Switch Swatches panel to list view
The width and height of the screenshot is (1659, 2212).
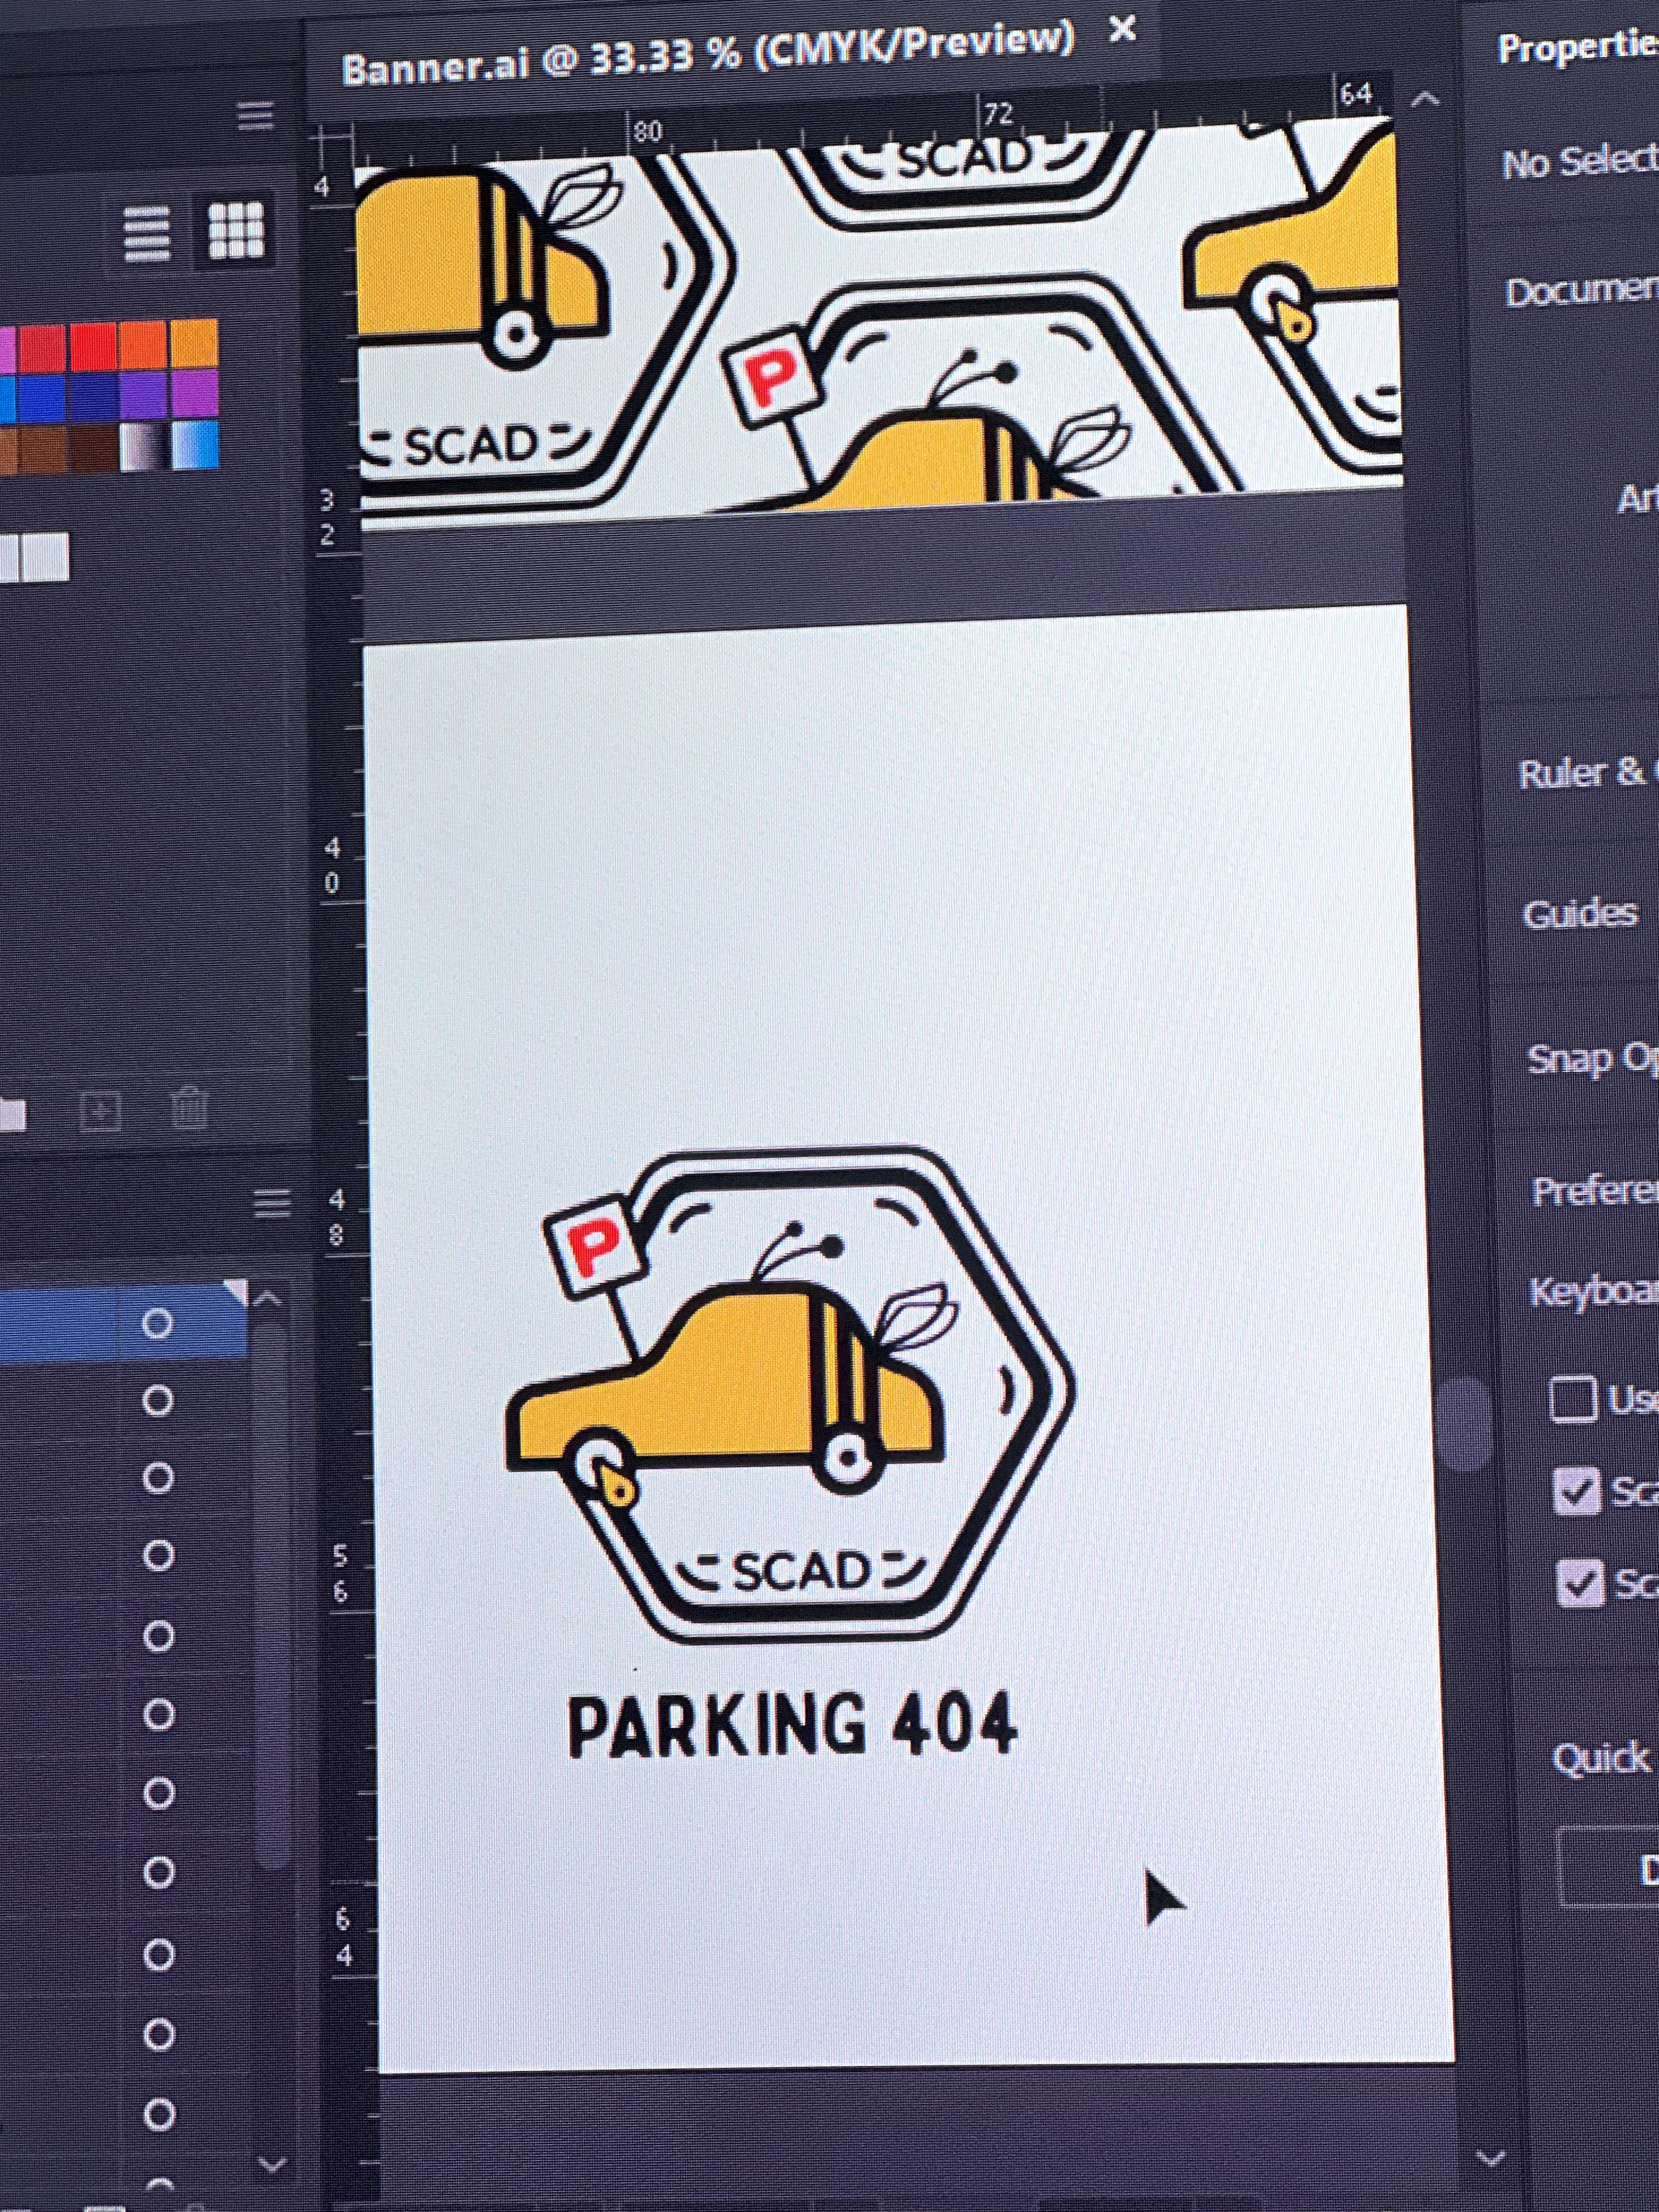[x=147, y=232]
